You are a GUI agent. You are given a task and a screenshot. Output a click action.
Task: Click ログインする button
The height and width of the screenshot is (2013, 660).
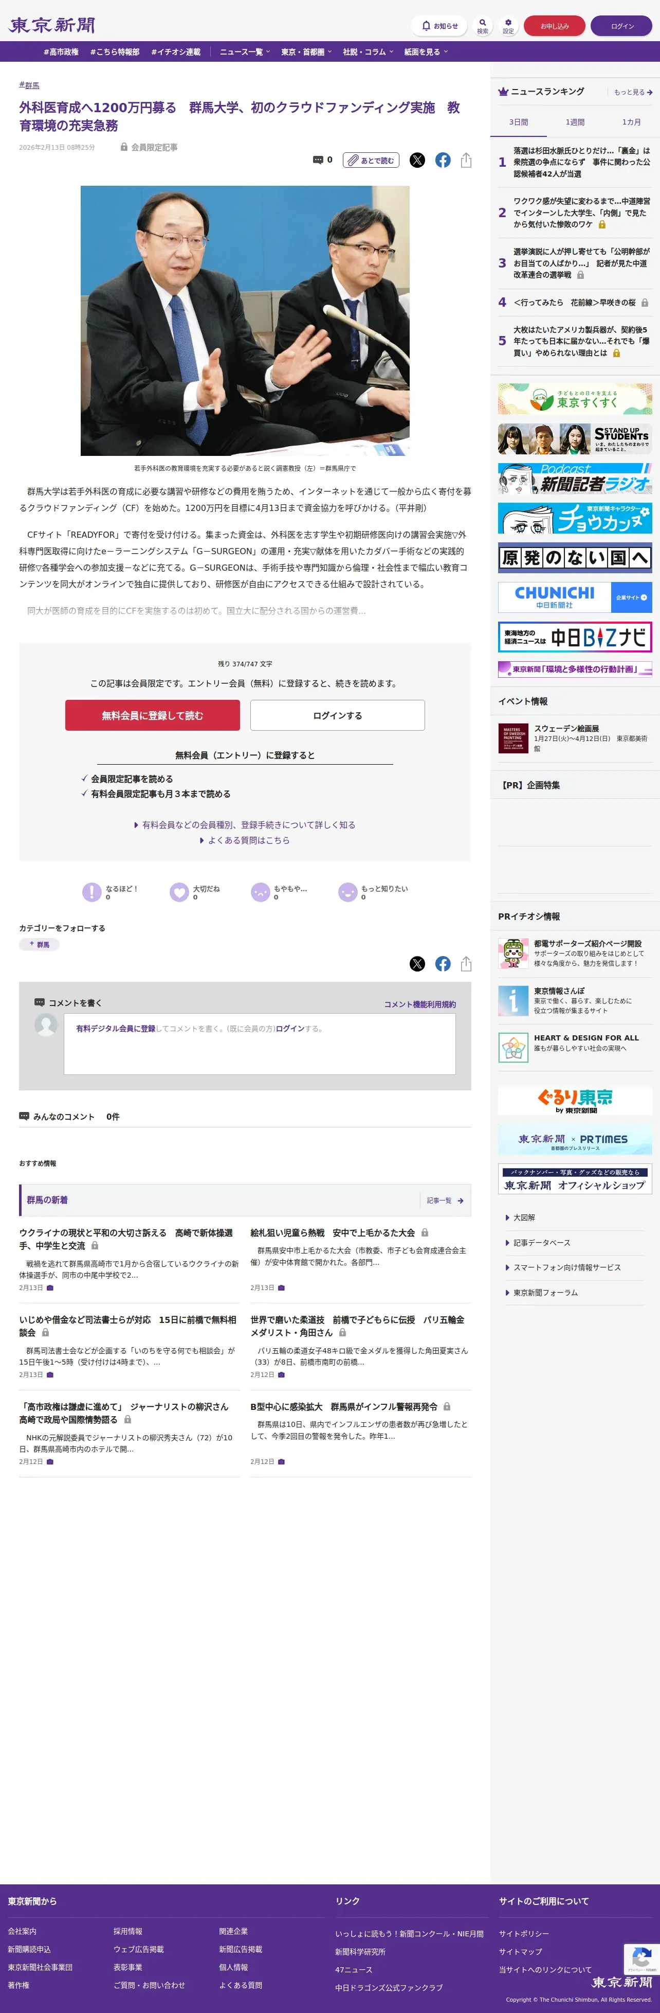click(x=337, y=715)
